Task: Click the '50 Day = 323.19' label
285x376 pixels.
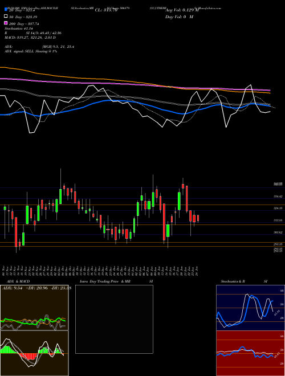Action: (23, 17)
